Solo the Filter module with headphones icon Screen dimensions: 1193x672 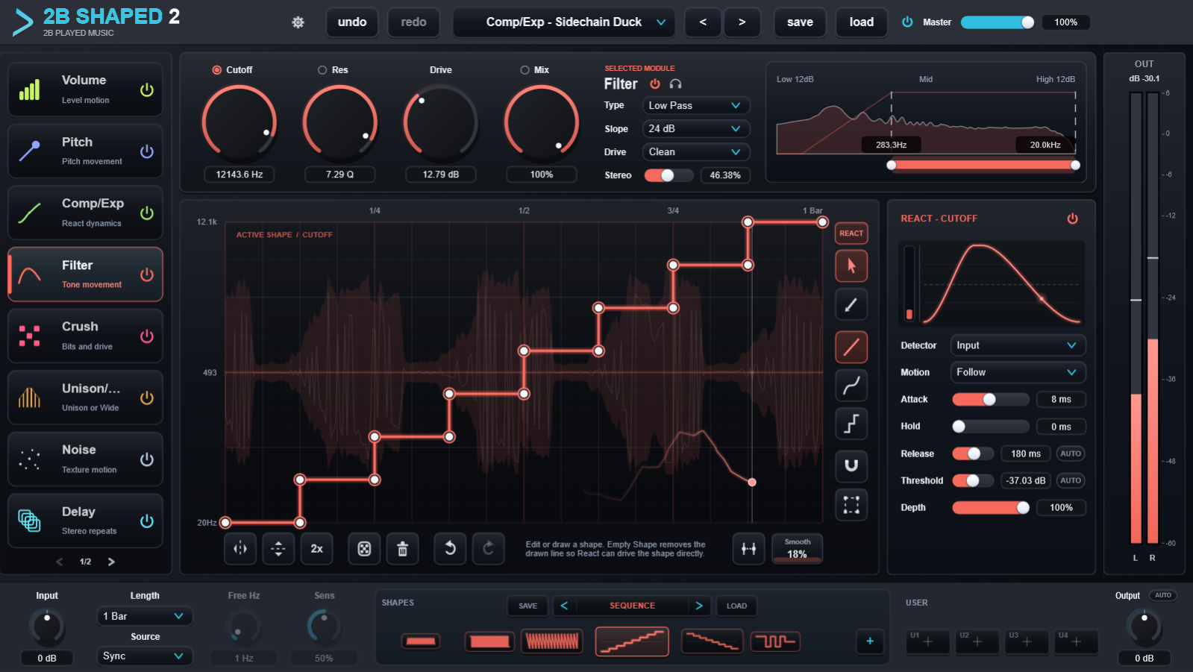tap(675, 84)
